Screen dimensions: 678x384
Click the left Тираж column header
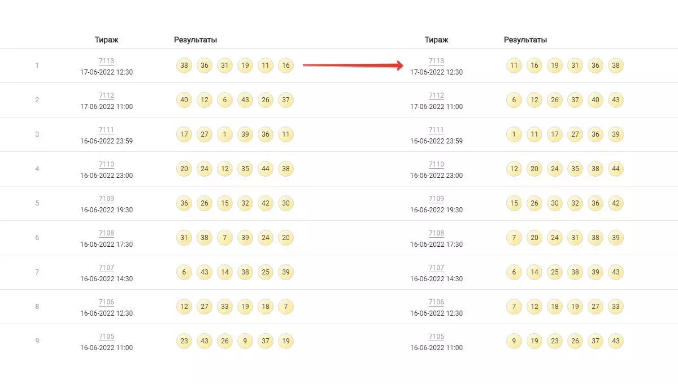point(106,40)
